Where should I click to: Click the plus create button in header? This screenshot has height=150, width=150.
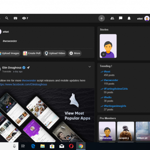[x=102, y=18]
